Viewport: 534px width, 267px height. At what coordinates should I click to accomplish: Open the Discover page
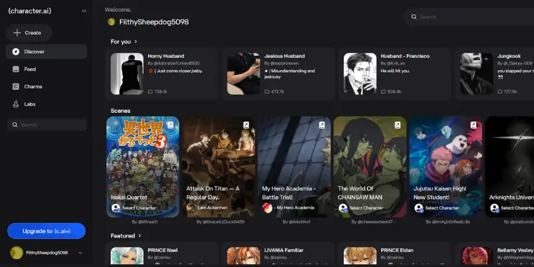tap(46, 52)
